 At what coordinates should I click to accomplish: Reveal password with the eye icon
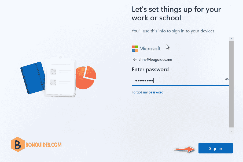[227, 79]
